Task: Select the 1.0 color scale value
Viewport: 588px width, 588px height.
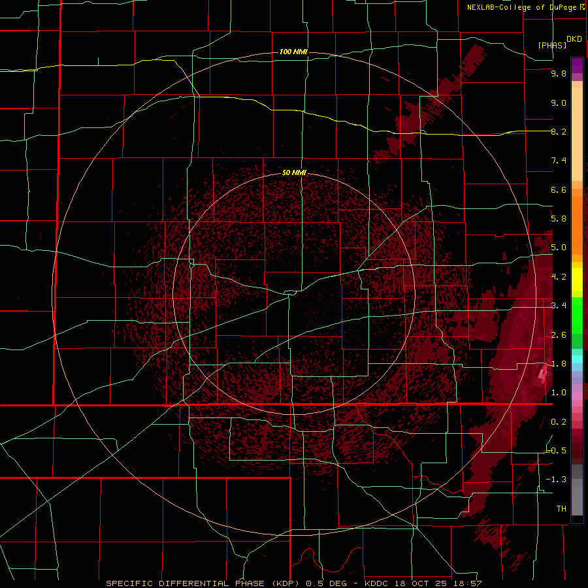Action: pyautogui.click(x=559, y=393)
